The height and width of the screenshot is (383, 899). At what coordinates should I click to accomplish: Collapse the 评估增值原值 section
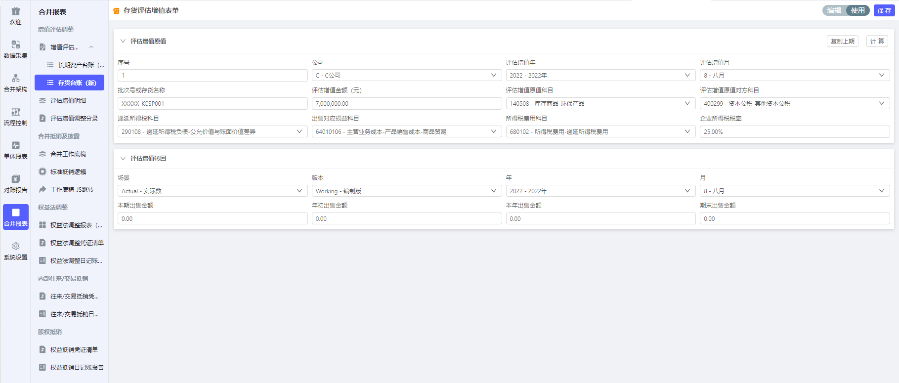pos(123,41)
